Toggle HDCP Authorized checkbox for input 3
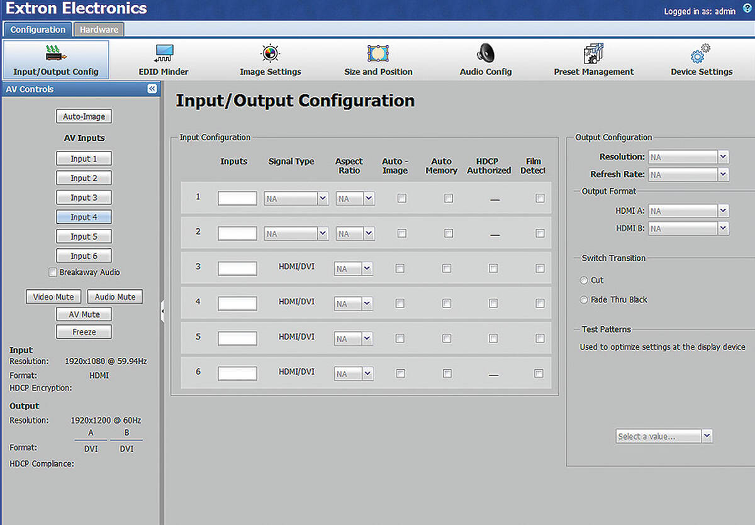This screenshot has width=755, height=525. [x=493, y=268]
